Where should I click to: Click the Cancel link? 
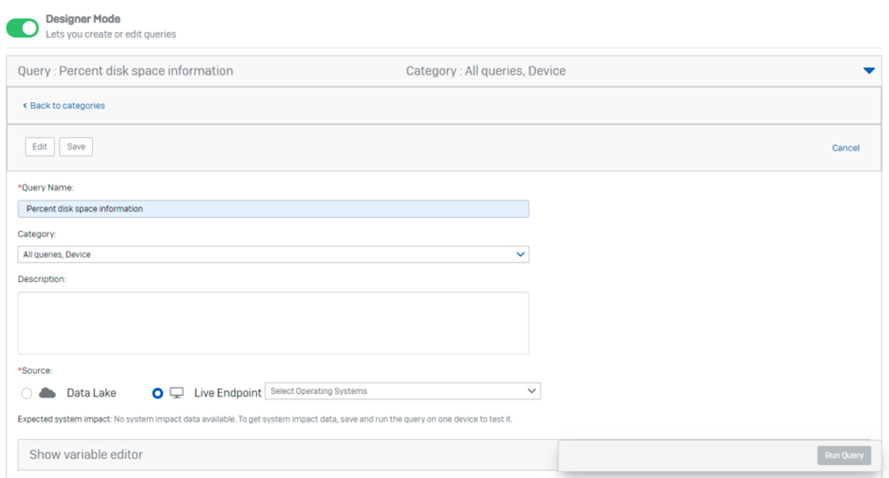[x=845, y=148]
